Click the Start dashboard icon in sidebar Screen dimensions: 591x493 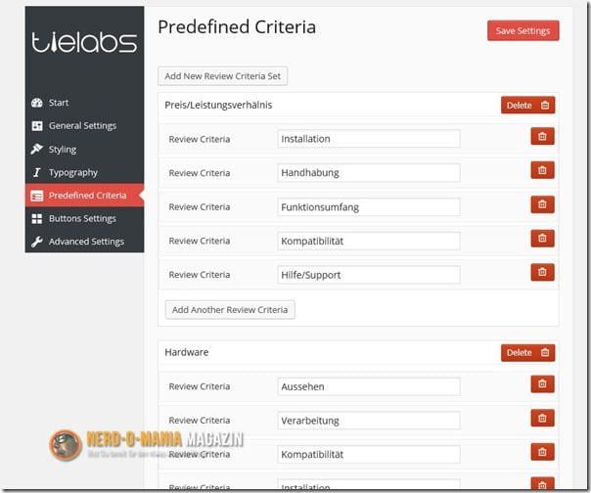37,103
